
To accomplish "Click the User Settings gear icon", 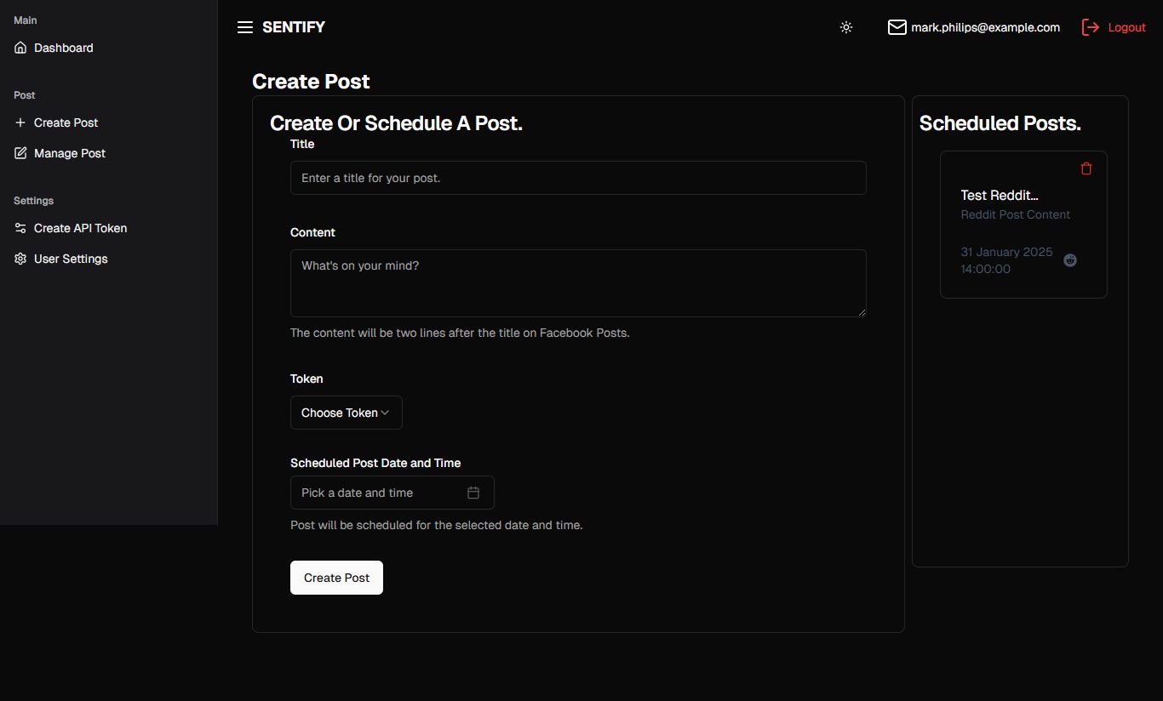I will point(20,259).
